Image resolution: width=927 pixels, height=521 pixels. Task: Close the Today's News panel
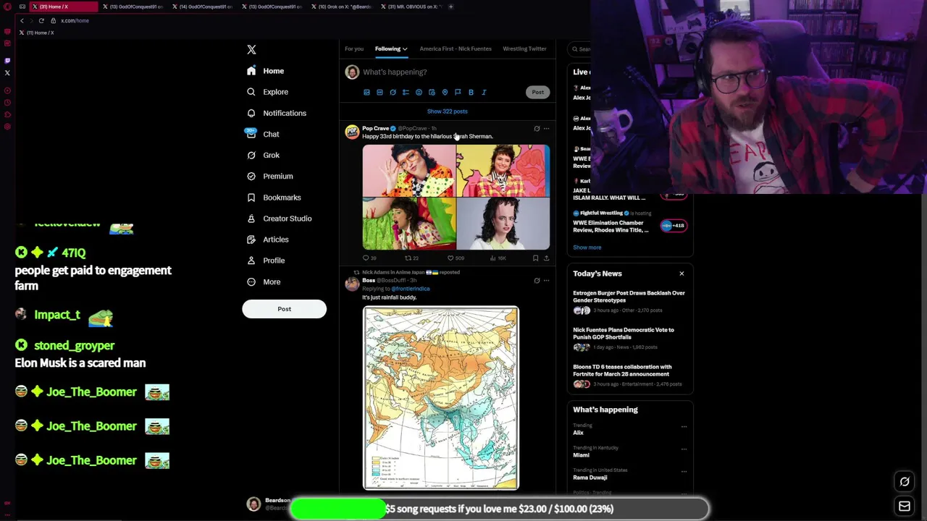click(x=681, y=274)
